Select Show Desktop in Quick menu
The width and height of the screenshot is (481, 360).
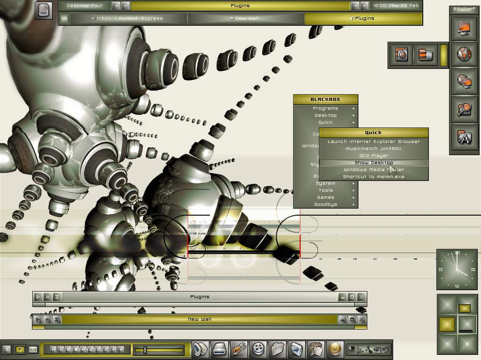click(373, 163)
